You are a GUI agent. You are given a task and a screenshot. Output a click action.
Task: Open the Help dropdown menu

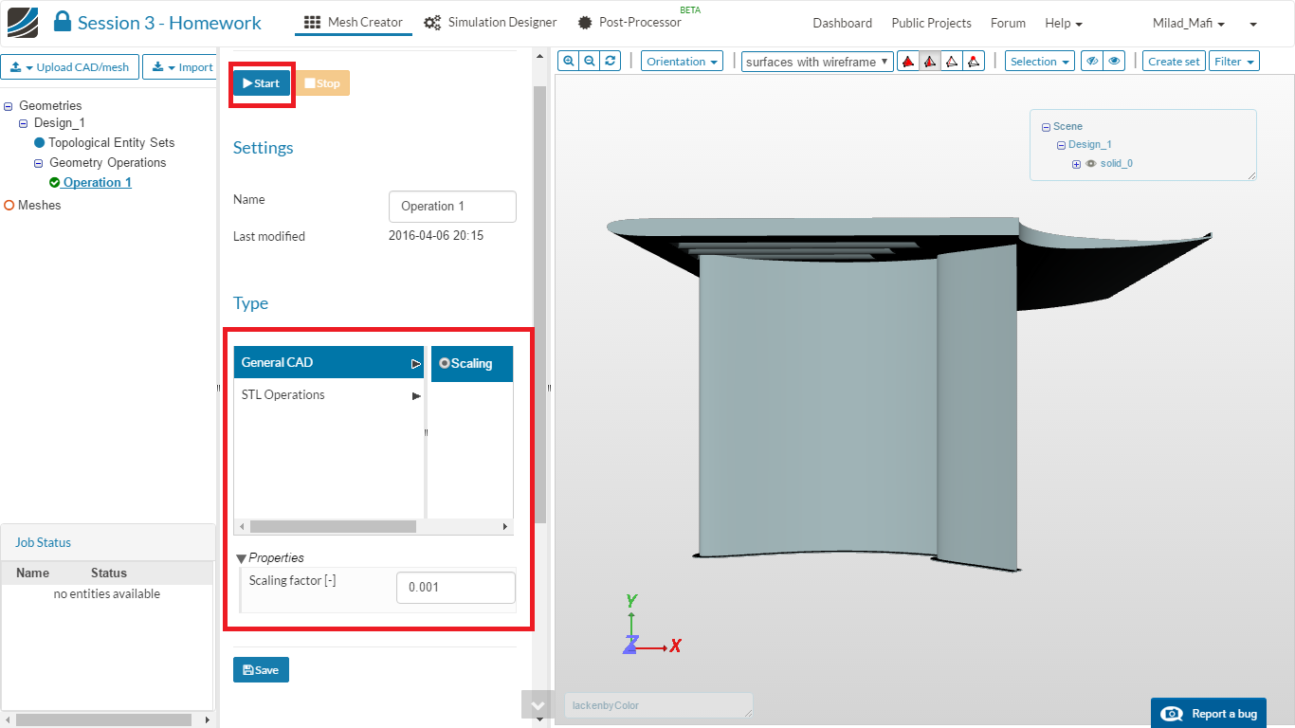pos(1064,23)
